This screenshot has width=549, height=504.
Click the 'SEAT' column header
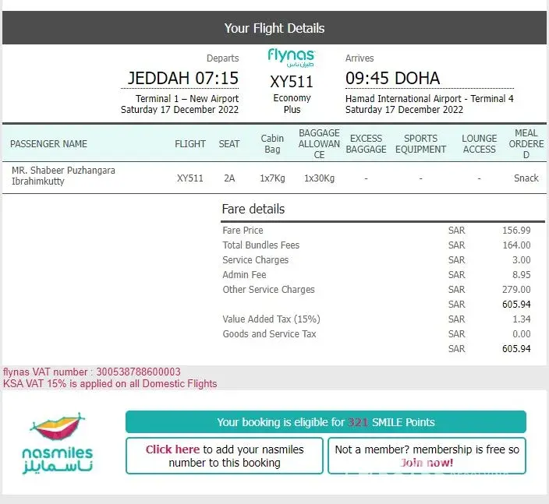coord(229,144)
